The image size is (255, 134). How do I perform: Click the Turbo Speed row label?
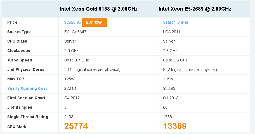coord(20,60)
